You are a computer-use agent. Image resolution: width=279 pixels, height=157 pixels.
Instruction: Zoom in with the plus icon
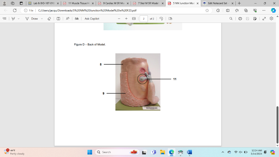126,19
